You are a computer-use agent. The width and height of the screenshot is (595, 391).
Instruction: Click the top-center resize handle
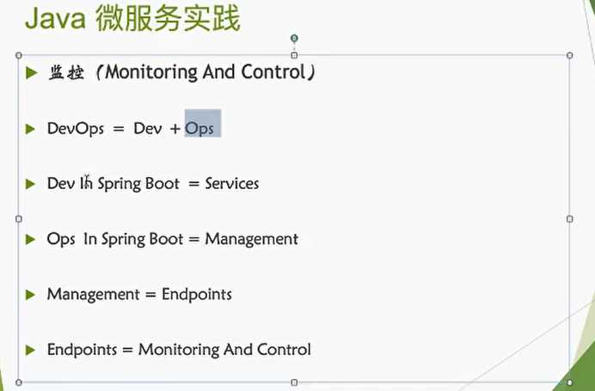[294, 55]
